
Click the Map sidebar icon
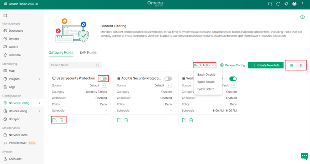pyautogui.click(x=5, y=71)
